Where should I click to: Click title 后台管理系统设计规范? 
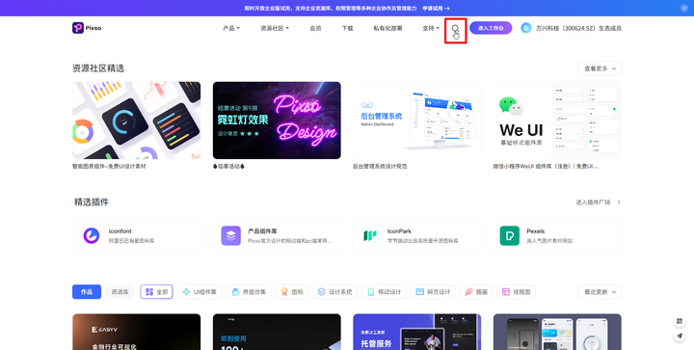coord(380,167)
